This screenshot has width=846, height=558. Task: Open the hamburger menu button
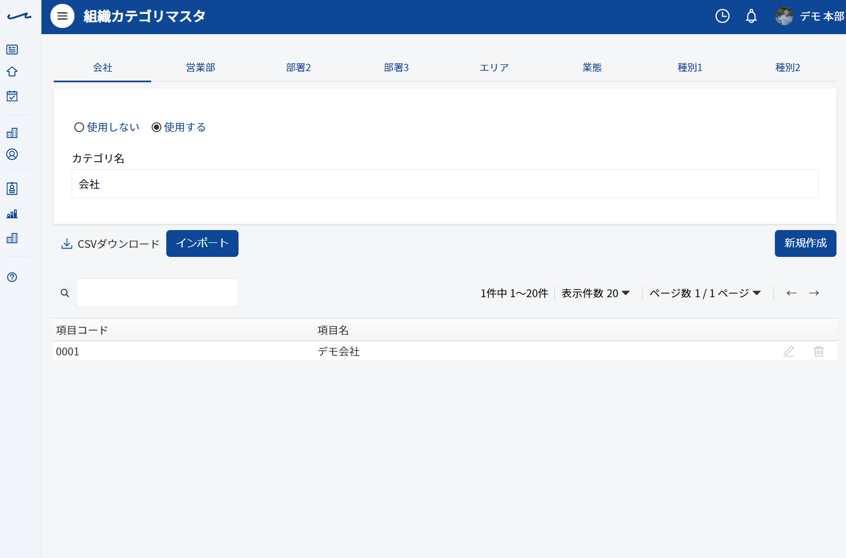[62, 16]
